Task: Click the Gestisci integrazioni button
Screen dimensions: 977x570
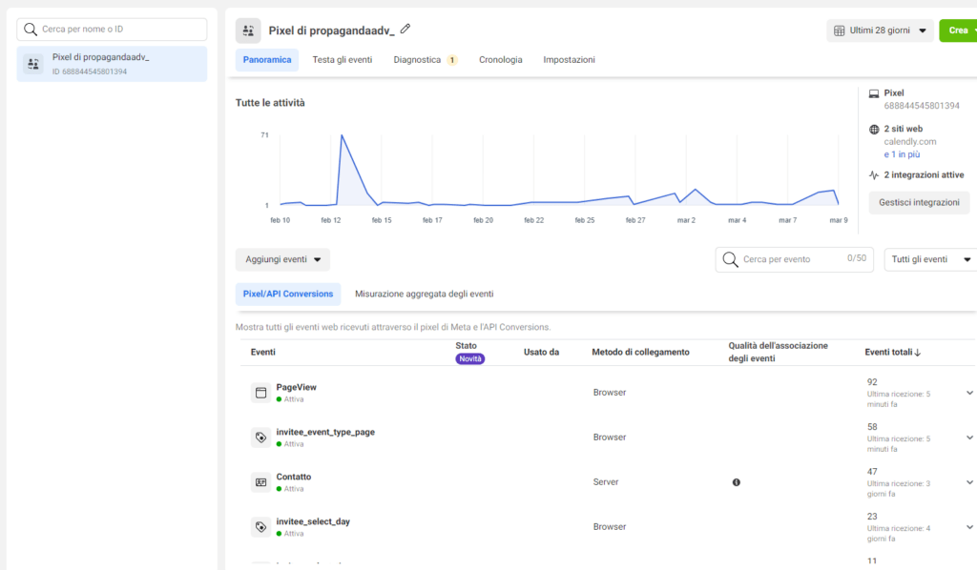Action: click(x=919, y=202)
